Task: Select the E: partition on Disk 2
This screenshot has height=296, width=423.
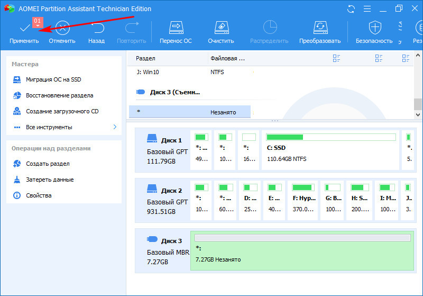Action: 274,200
